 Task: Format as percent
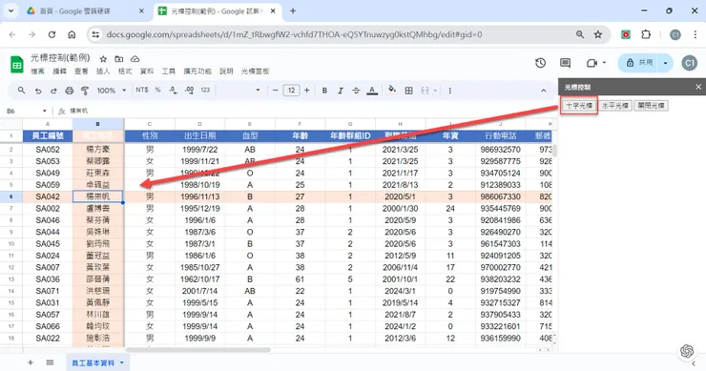click(x=157, y=90)
